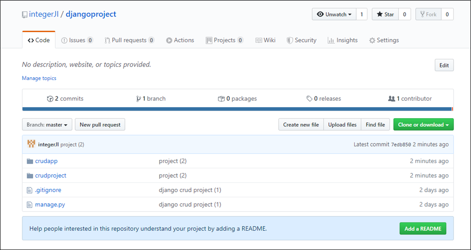Click the stargazers count 0
Image resolution: width=471 pixels, height=250 pixels.
(x=405, y=14)
